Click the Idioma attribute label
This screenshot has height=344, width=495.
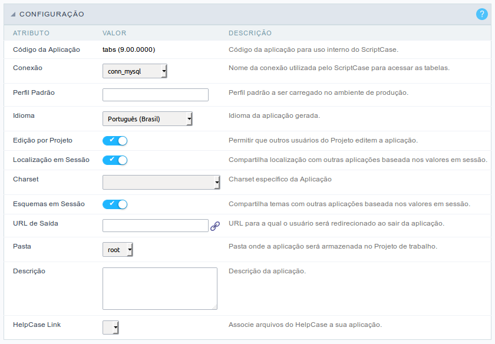tap(24, 115)
